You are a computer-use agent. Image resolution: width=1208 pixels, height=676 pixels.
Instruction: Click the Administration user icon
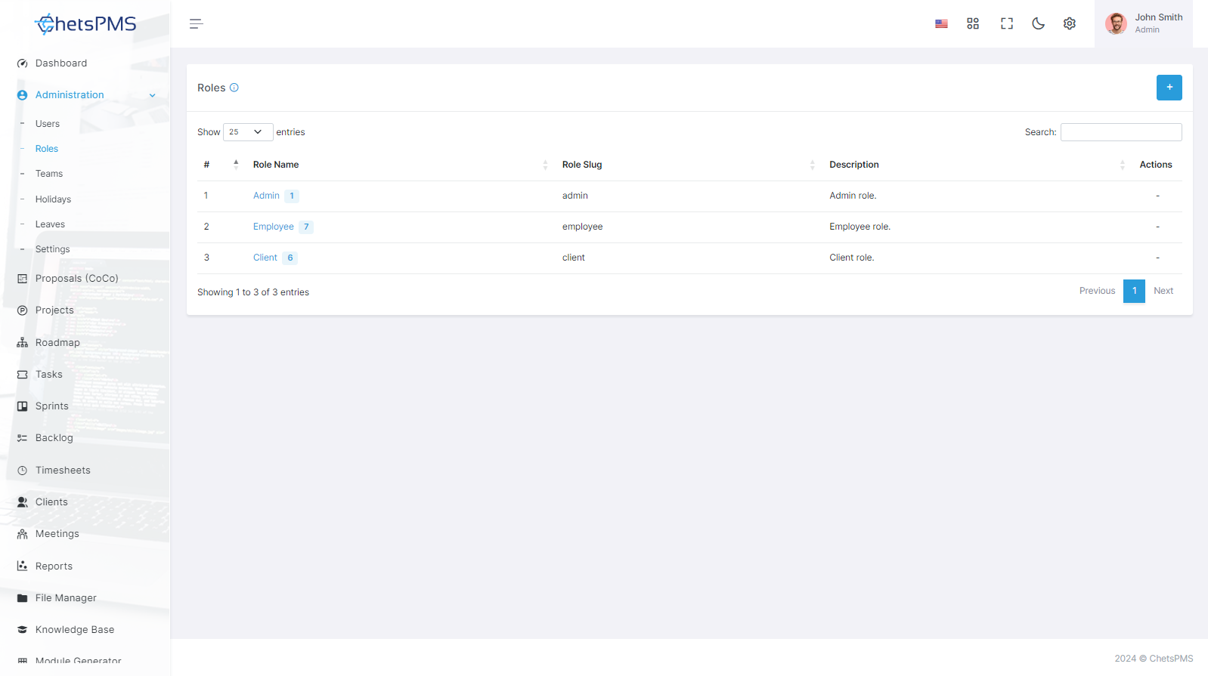click(x=23, y=95)
